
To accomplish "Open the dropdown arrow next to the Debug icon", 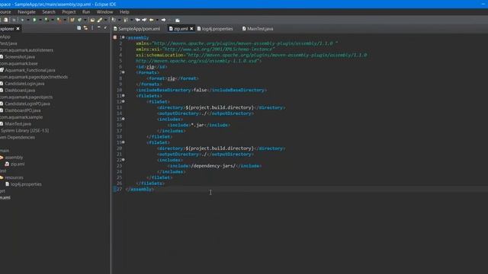I will tap(28, 20).
